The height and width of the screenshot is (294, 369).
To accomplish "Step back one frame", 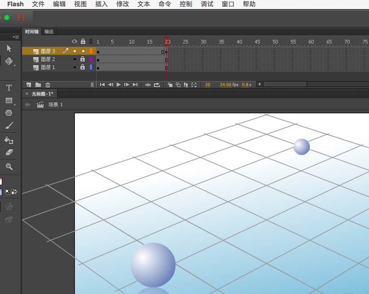I will tap(110, 85).
